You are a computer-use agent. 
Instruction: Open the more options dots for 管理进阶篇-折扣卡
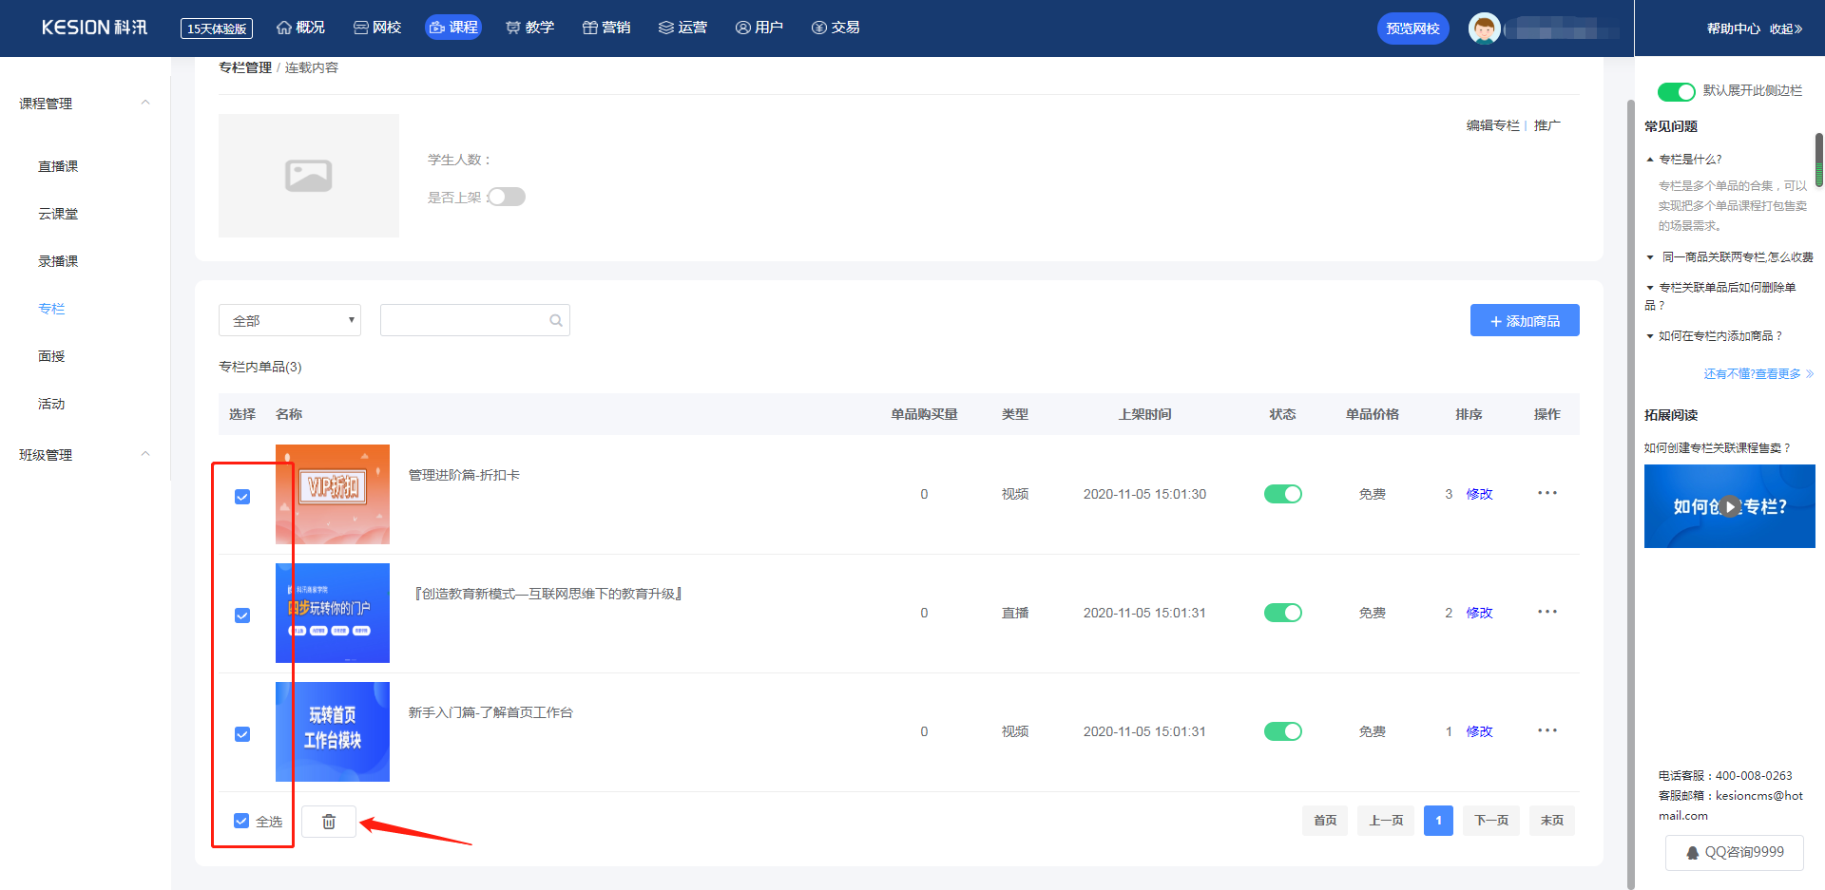[x=1547, y=493]
